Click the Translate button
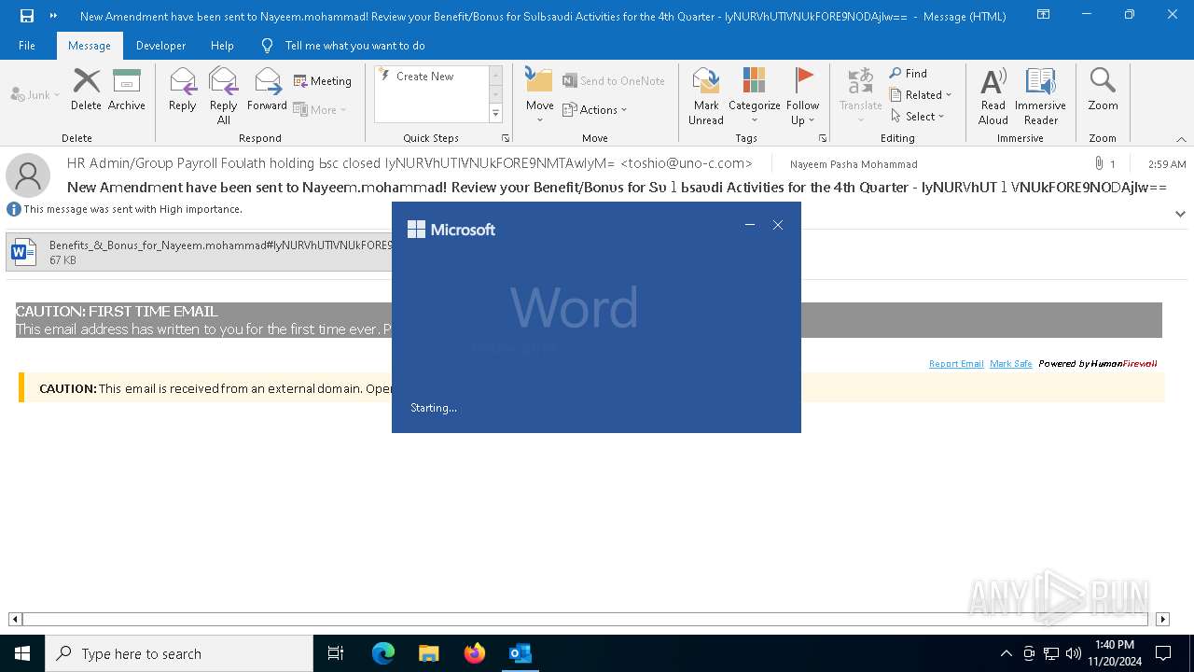The image size is (1194, 672). 860,95
